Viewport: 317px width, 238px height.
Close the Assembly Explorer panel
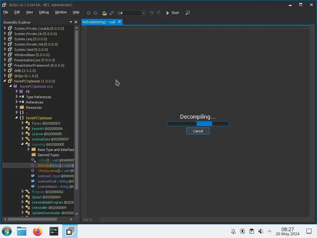pos(76,22)
